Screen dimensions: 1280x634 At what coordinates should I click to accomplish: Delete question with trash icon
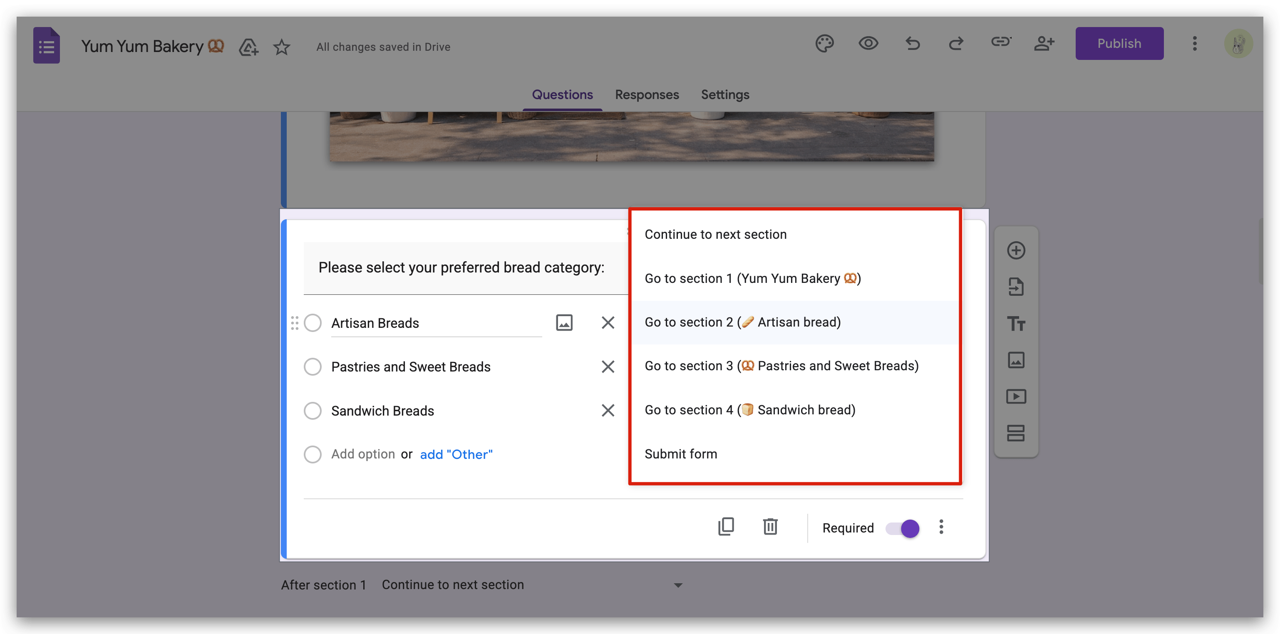770,527
